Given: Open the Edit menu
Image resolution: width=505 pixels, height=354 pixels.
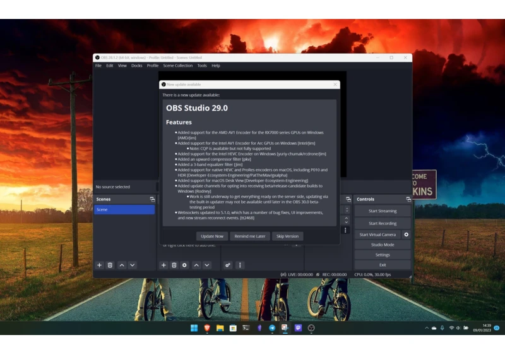Looking at the screenshot, I should click(110, 66).
